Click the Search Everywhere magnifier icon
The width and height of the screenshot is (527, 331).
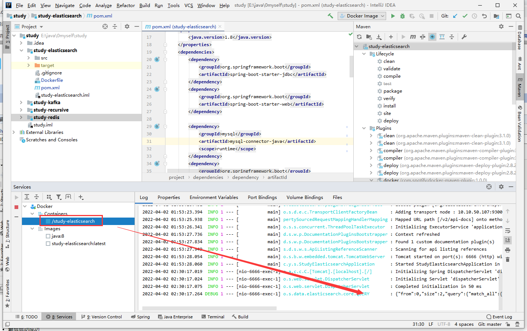click(518, 16)
